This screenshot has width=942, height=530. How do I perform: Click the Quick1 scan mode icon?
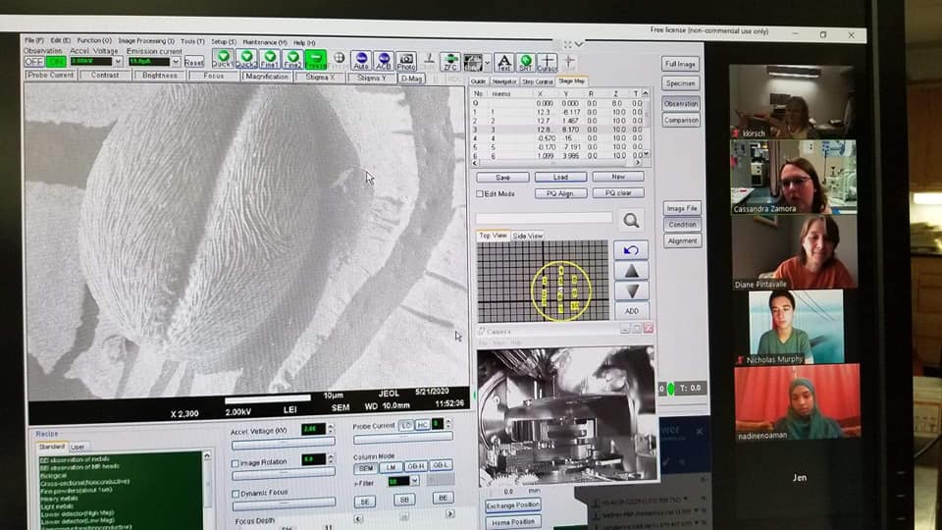pos(223,59)
